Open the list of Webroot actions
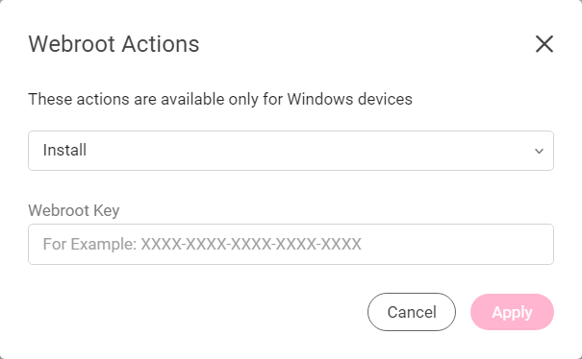The width and height of the screenshot is (582, 359). [x=291, y=151]
